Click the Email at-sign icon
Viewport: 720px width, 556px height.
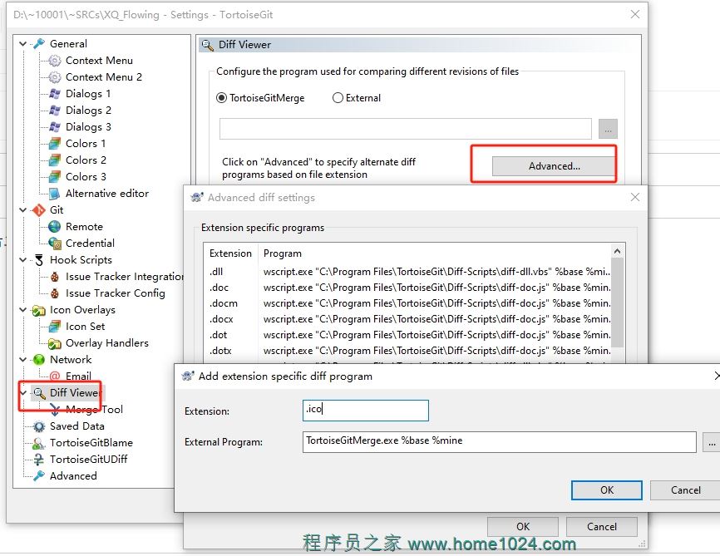click(x=55, y=376)
